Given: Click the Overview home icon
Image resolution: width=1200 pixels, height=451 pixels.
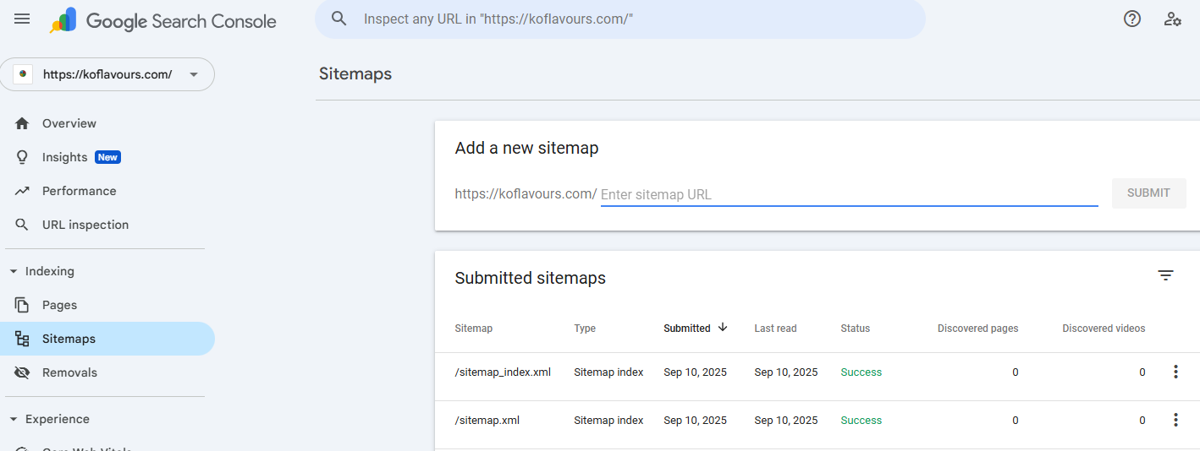Looking at the screenshot, I should tap(22, 123).
